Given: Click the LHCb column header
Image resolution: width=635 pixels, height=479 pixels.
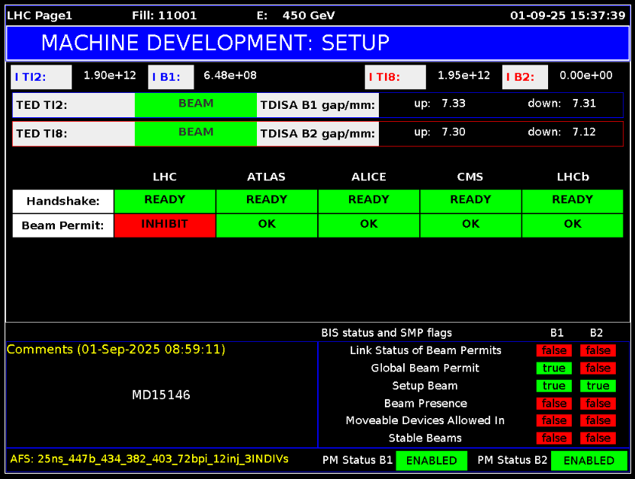Looking at the screenshot, I should point(572,177).
